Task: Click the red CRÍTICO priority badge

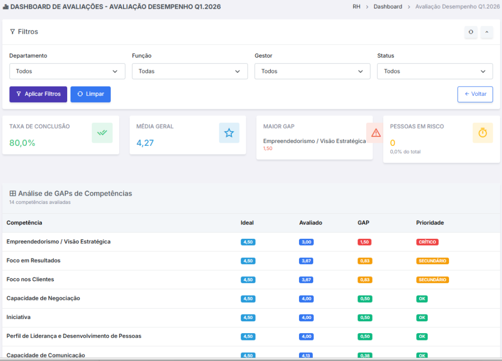Action: (x=427, y=242)
